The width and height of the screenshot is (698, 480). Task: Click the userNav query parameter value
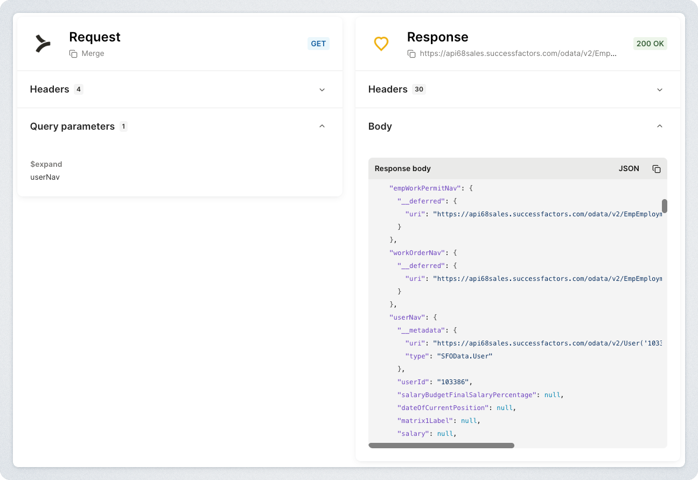(45, 177)
